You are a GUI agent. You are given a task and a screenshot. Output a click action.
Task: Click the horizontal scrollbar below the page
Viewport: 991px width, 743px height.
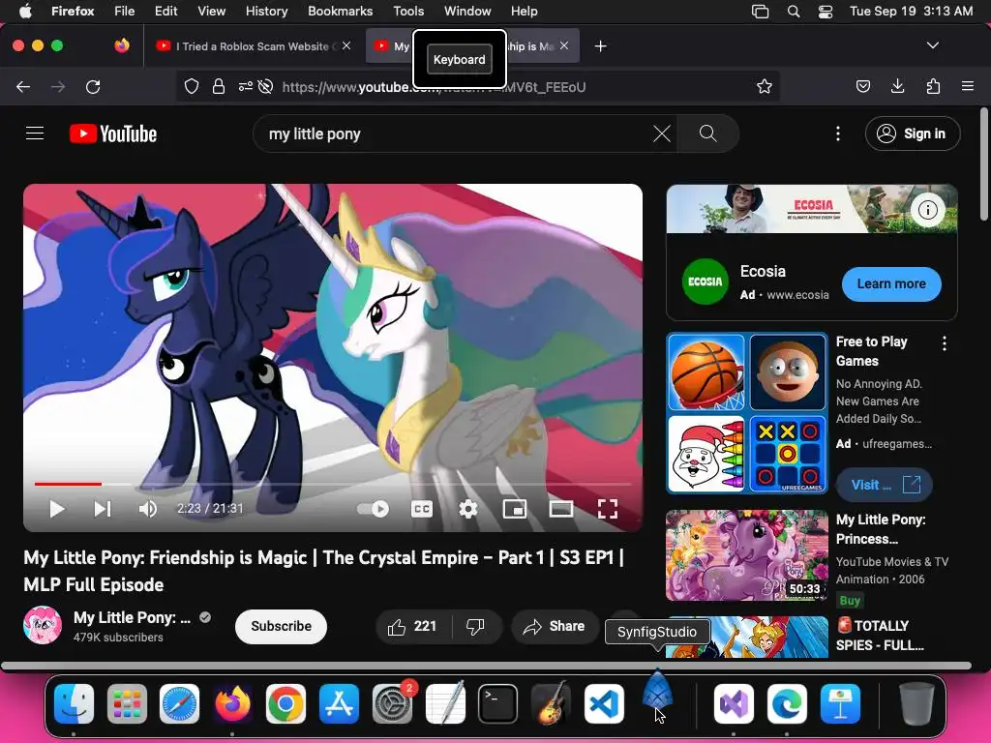(x=486, y=666)
